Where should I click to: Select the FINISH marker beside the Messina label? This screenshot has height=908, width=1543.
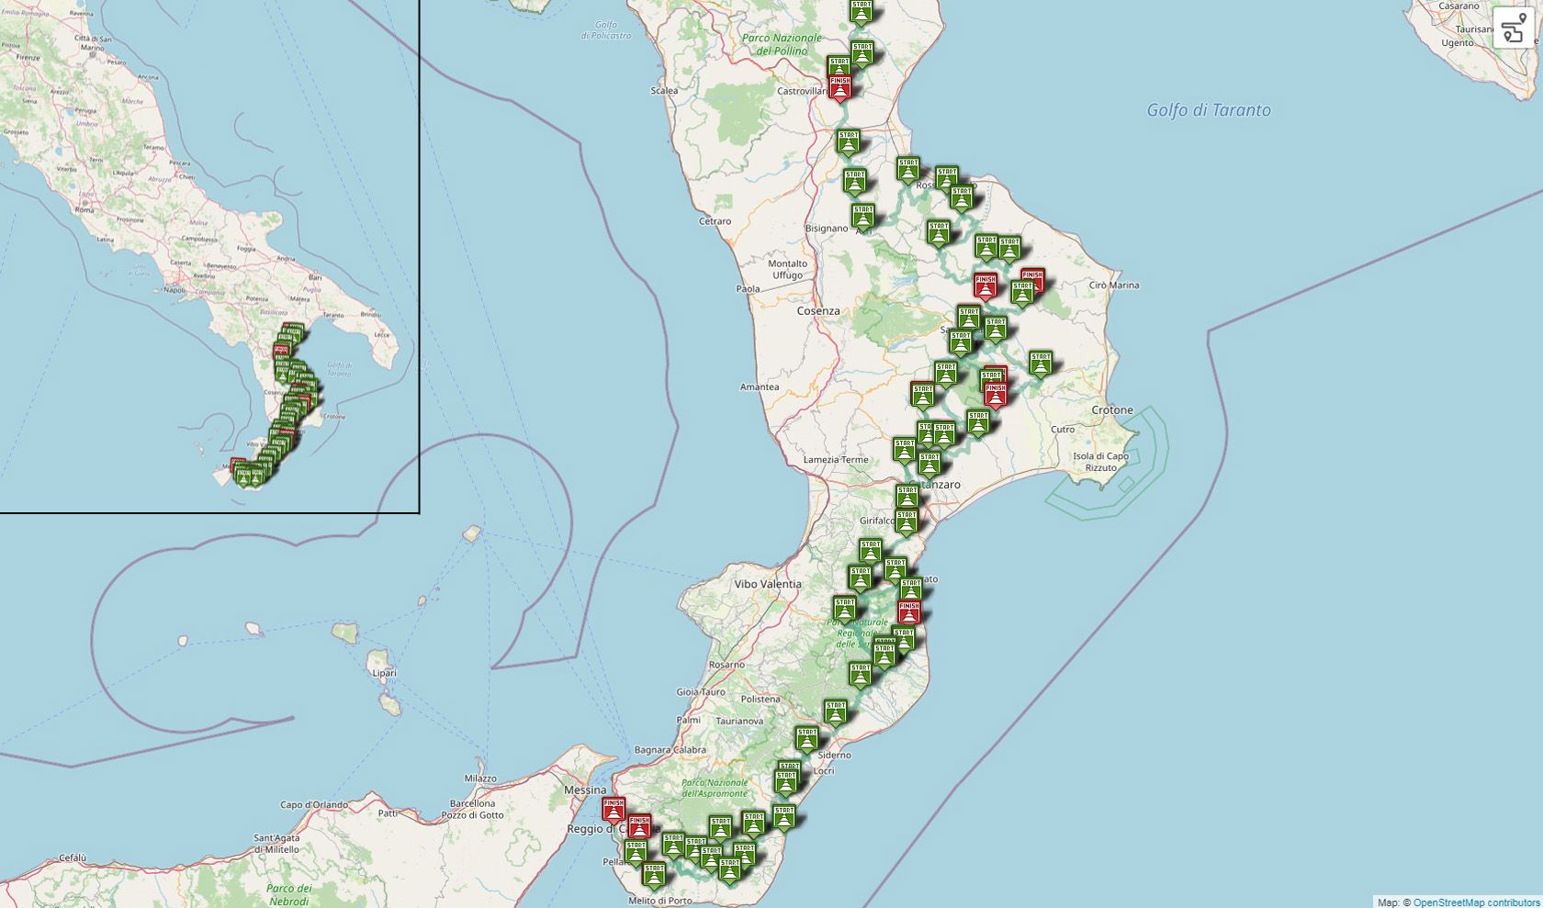pyautogui.click(x=613, y=808)
